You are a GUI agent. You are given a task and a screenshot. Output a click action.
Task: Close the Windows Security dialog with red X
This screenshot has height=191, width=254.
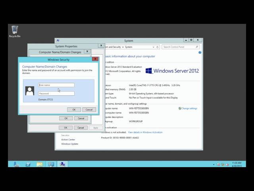95,59
